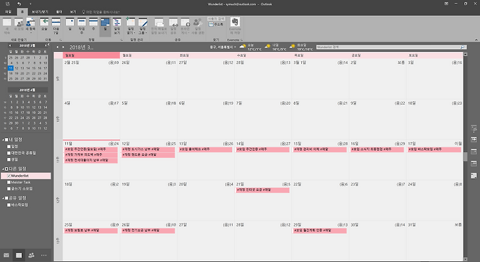
Task: Click the Evernote에 저장 elephant icon
Action: coord(235,22)
